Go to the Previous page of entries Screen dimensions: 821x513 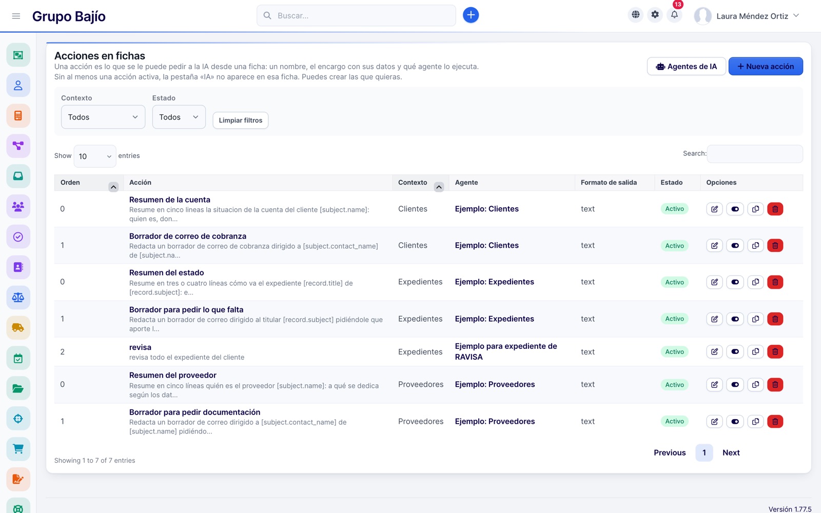click(x=670, y=452)
